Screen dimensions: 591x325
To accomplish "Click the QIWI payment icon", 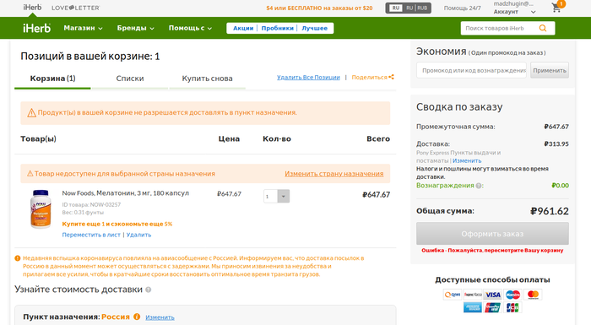I will (x=453, y=295).
